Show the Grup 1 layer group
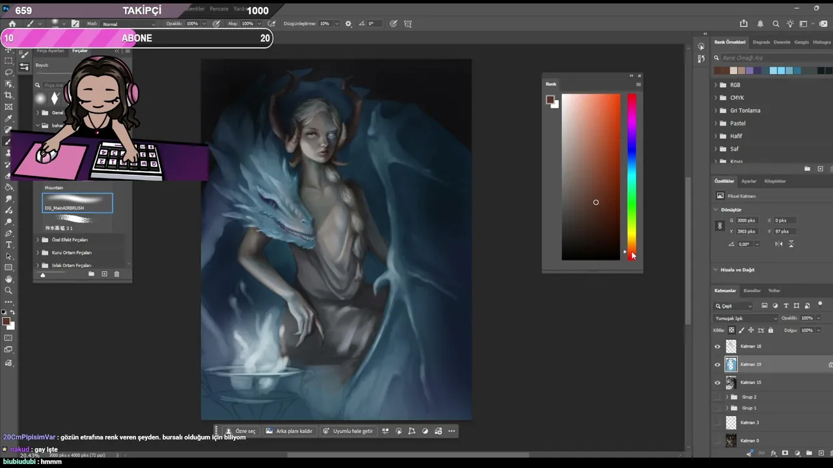 click(718, 408)
